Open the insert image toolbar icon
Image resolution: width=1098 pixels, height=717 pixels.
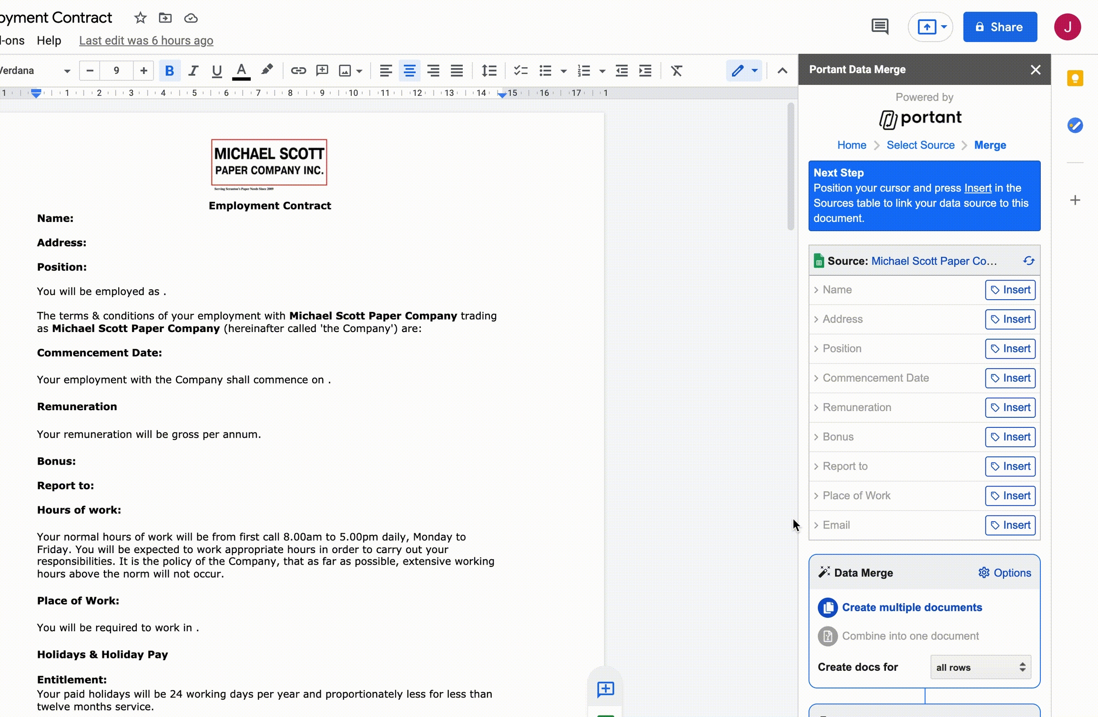(345, 71)
